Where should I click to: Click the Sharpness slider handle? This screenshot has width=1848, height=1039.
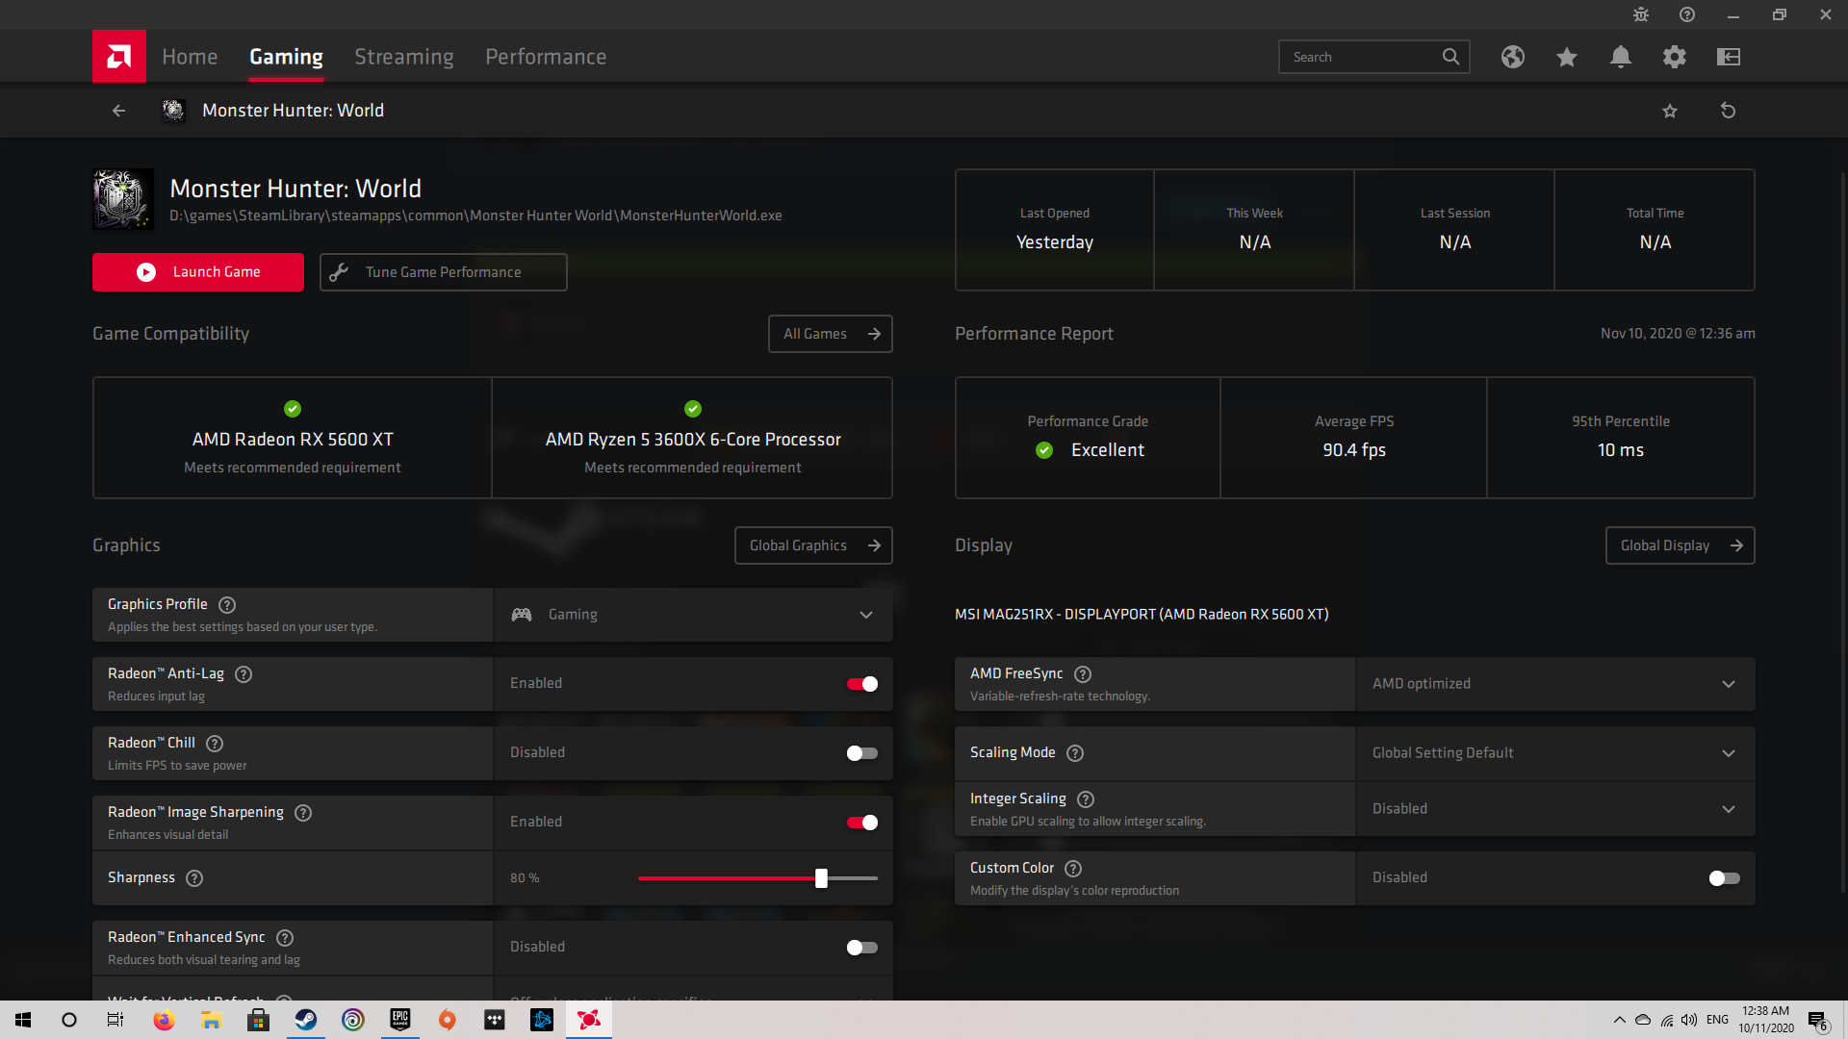click(x=821, y=878)
